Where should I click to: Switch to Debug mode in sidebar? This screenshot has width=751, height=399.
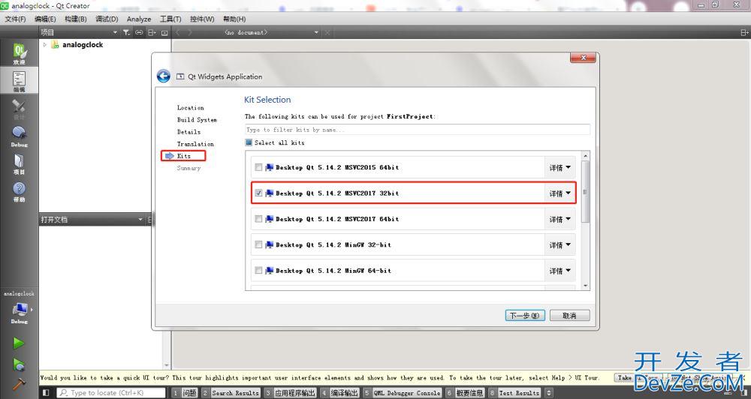(20, 136)
